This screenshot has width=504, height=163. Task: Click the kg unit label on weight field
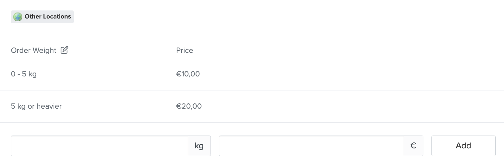pyautogui.click(x=199, y=146)
